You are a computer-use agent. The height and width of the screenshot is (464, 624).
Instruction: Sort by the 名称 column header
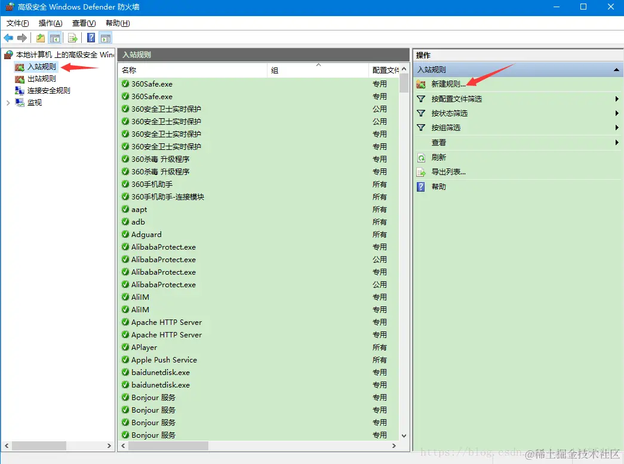(193, 70)
